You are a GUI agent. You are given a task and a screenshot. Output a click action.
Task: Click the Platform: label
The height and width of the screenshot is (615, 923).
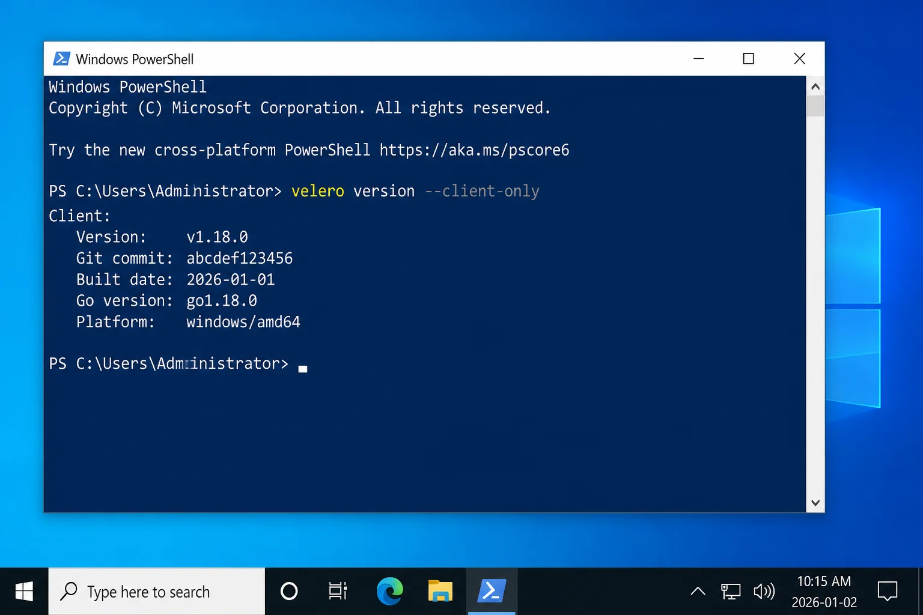tap(115, 322)
